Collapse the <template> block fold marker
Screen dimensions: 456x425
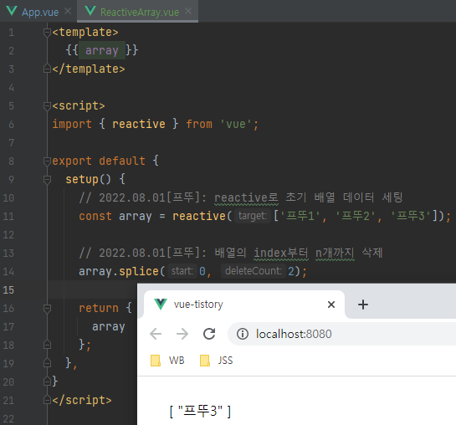[x=47, y=33]
